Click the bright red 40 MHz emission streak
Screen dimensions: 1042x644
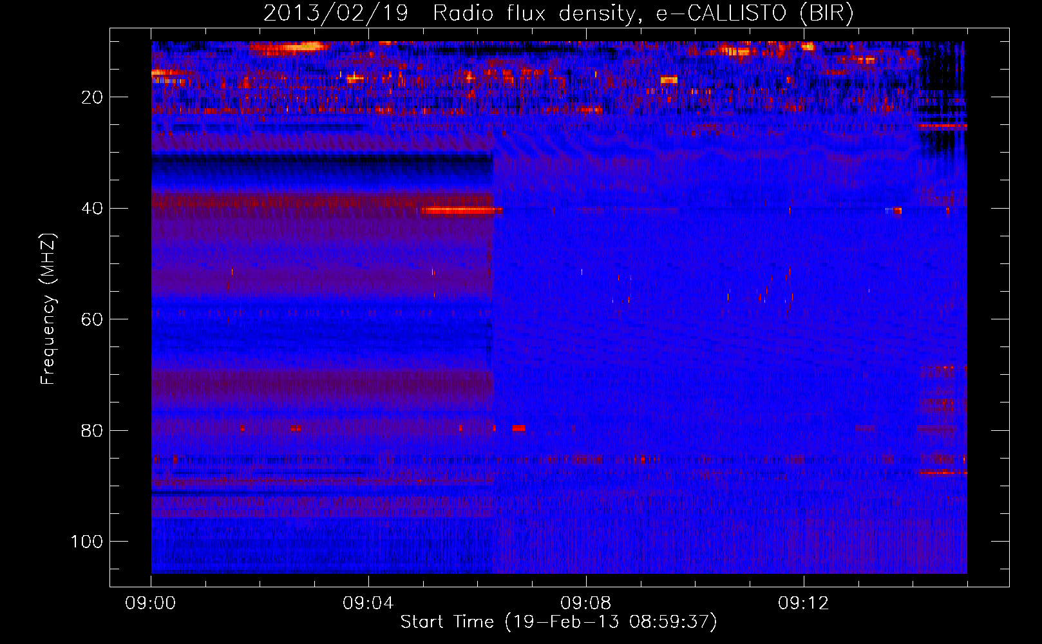tap(462, 210)
